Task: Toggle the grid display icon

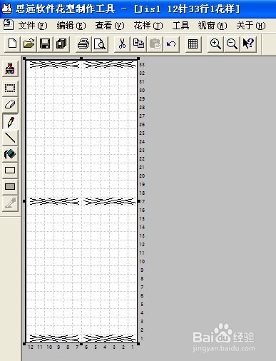Action: pos(193,44)
